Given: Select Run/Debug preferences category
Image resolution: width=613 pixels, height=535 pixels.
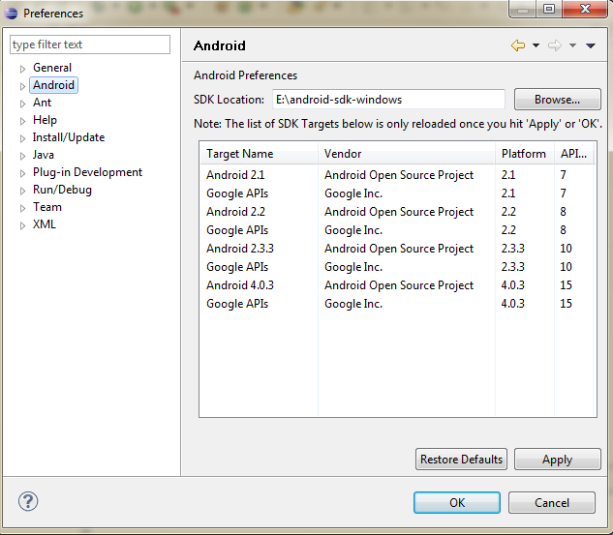Looking at the screenshot, I should [62, 190].
